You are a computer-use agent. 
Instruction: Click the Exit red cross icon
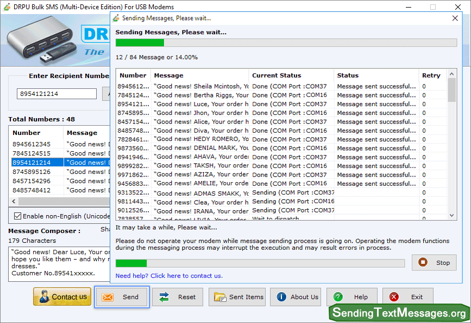pyautogui.click(x=394, y=296)
